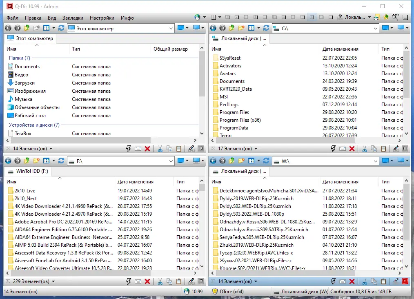Paste in the 229 Элемент(ов) bar
This screenshot has width=414, height=299.
pos(179,281)
